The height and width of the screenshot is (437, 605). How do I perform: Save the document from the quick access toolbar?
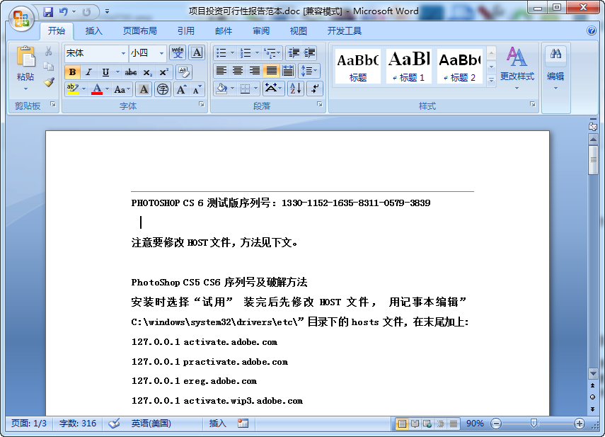coord(48,12)
